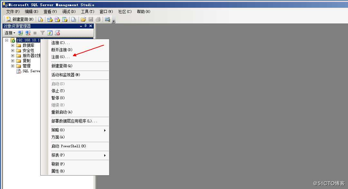Screen dimensions: 348x189
Task: Click the open file folder icon
Action: pyautogui.click(x=83, y=20)
